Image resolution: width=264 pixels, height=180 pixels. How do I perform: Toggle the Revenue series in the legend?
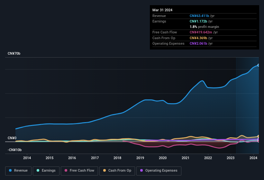19,171
